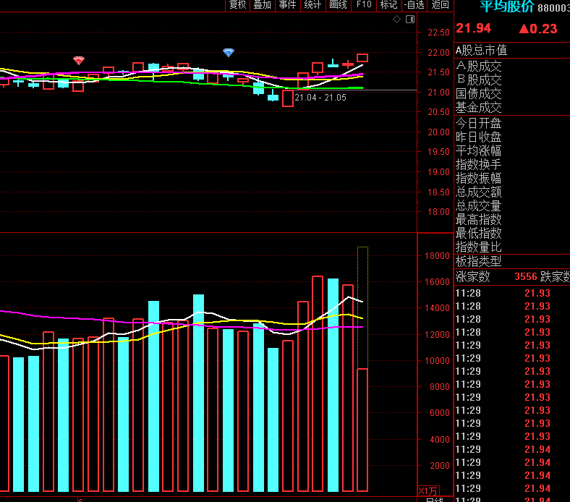This screenshot has height=502, width=570.
Task: Click the diamond icon above the chart
Action: [396, 20]
